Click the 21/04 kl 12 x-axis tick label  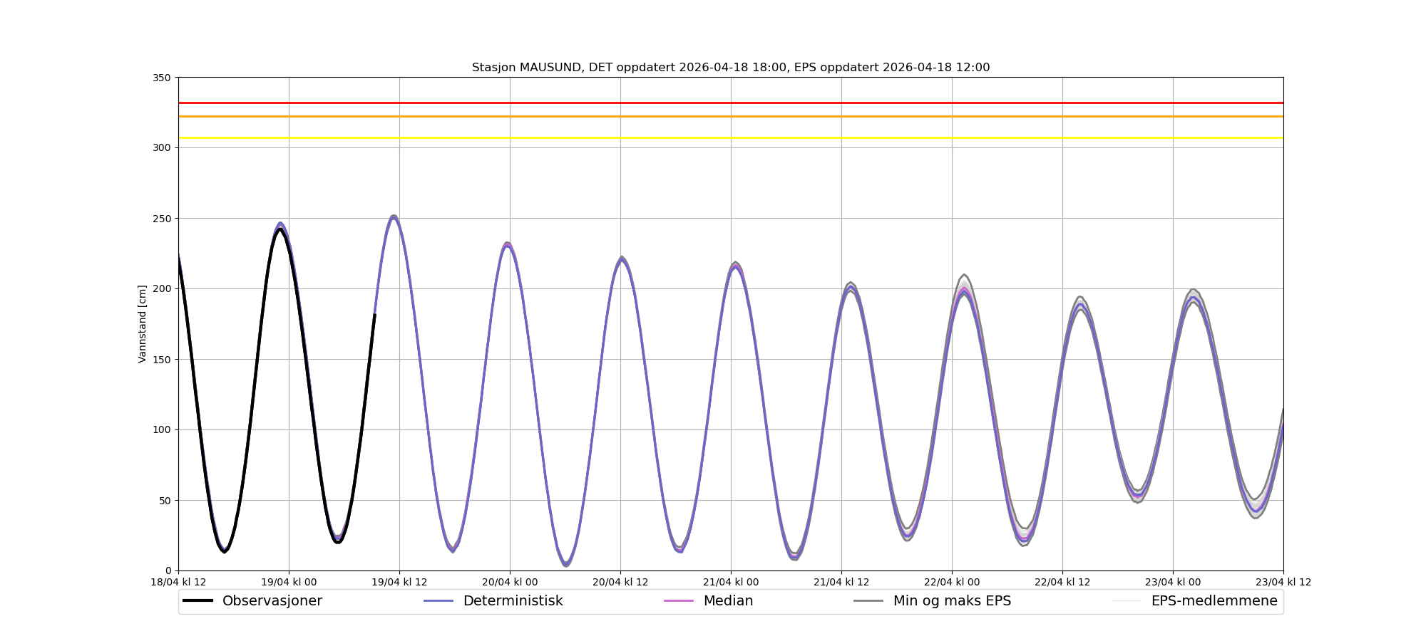tap(841, 582)
